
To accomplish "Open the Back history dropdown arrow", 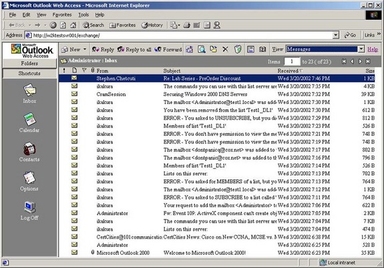I will pos(30,25).
